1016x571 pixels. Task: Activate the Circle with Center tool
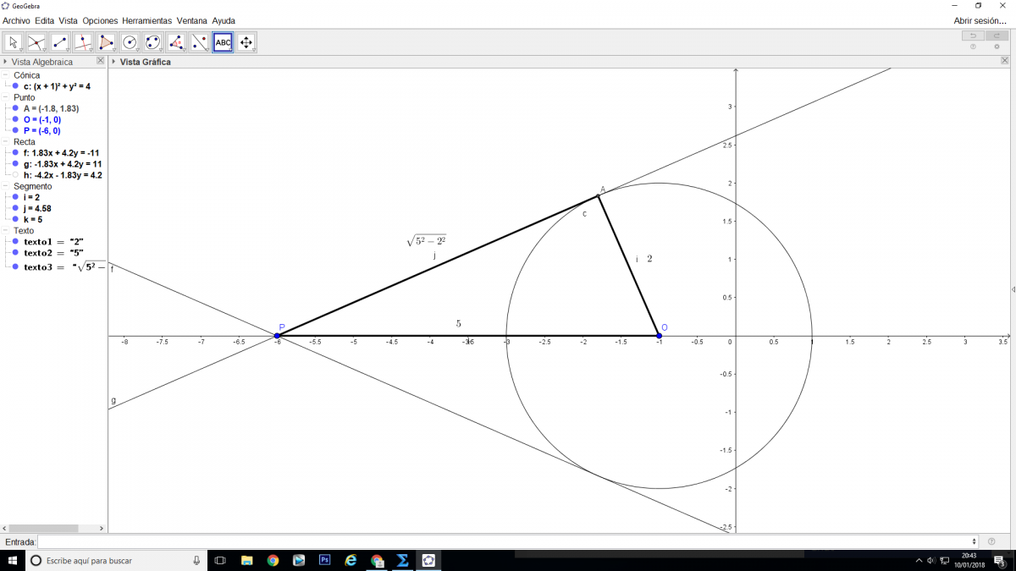click(x=130, y=42)
